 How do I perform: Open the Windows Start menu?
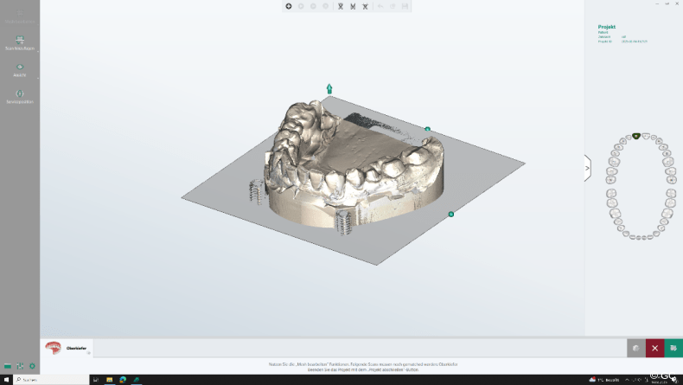(x=5, y=380)
